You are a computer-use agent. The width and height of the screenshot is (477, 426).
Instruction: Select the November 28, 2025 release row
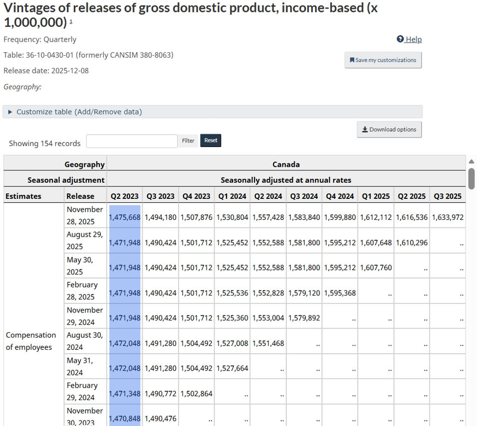click(85, 216)
